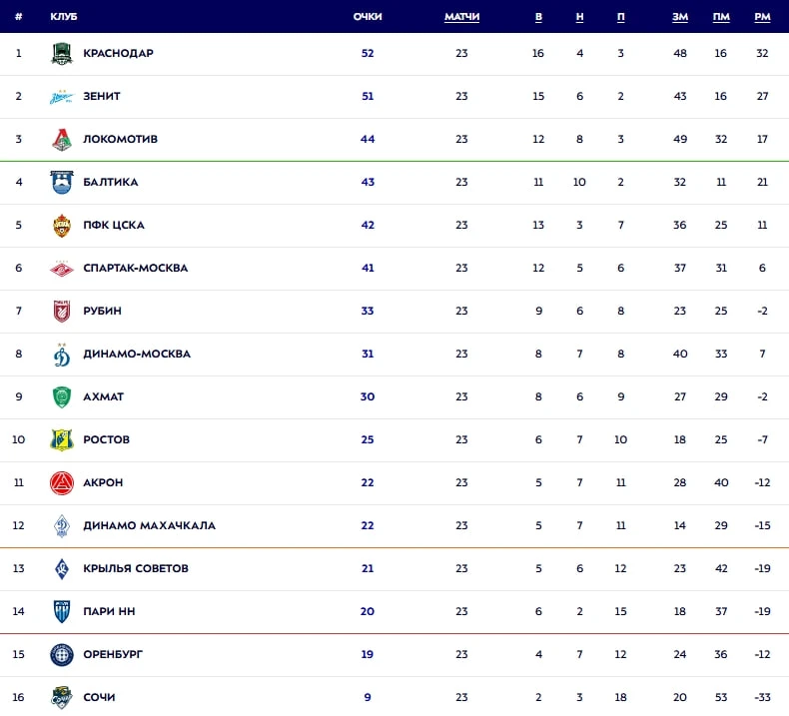Open the ОРЕНБУРГ team name link
This screenshot has width=789, height=716.
click(113, 655)
